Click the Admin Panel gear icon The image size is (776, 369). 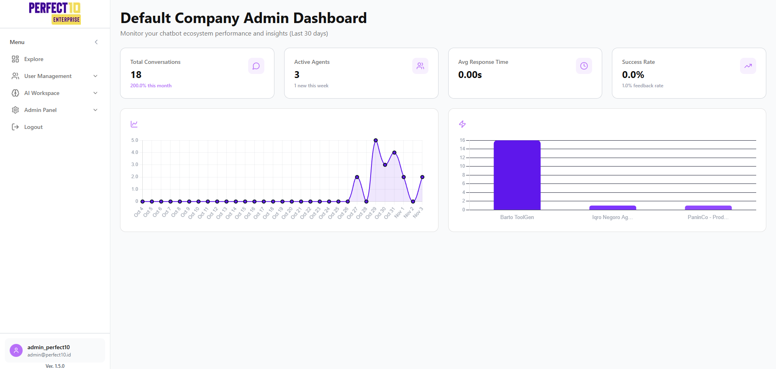[15, 110]
